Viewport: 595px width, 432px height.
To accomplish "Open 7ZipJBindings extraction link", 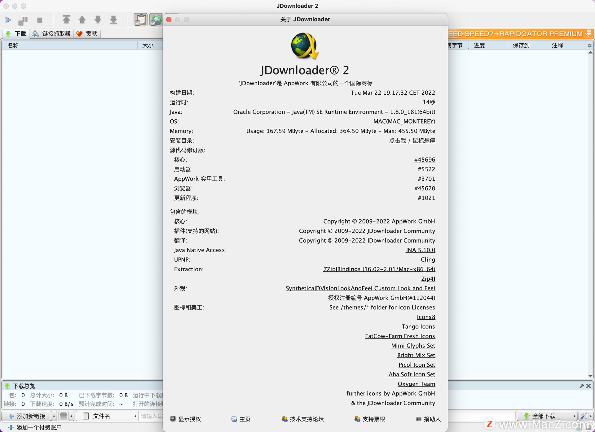I will [x=379, y=269].
